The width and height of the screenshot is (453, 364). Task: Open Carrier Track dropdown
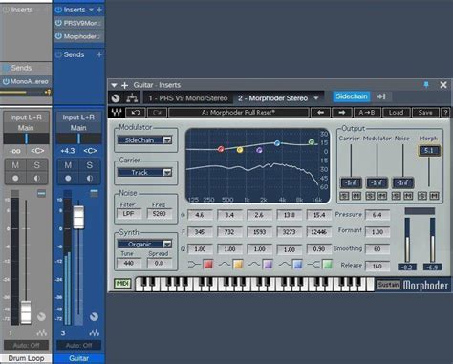tap(145, 172)
